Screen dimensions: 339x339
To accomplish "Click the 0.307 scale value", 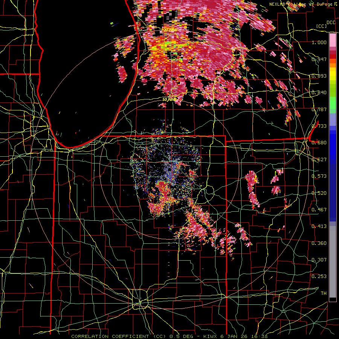I will pyautogui.click(x=319, y=260).
